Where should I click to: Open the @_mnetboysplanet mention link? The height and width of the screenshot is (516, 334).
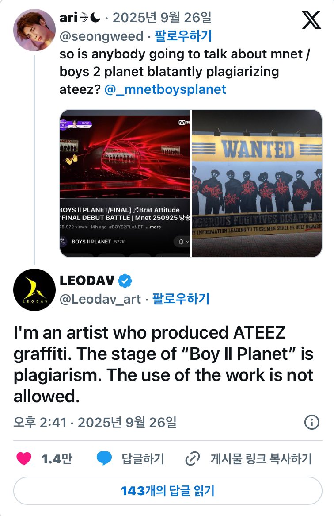(165, 89)
